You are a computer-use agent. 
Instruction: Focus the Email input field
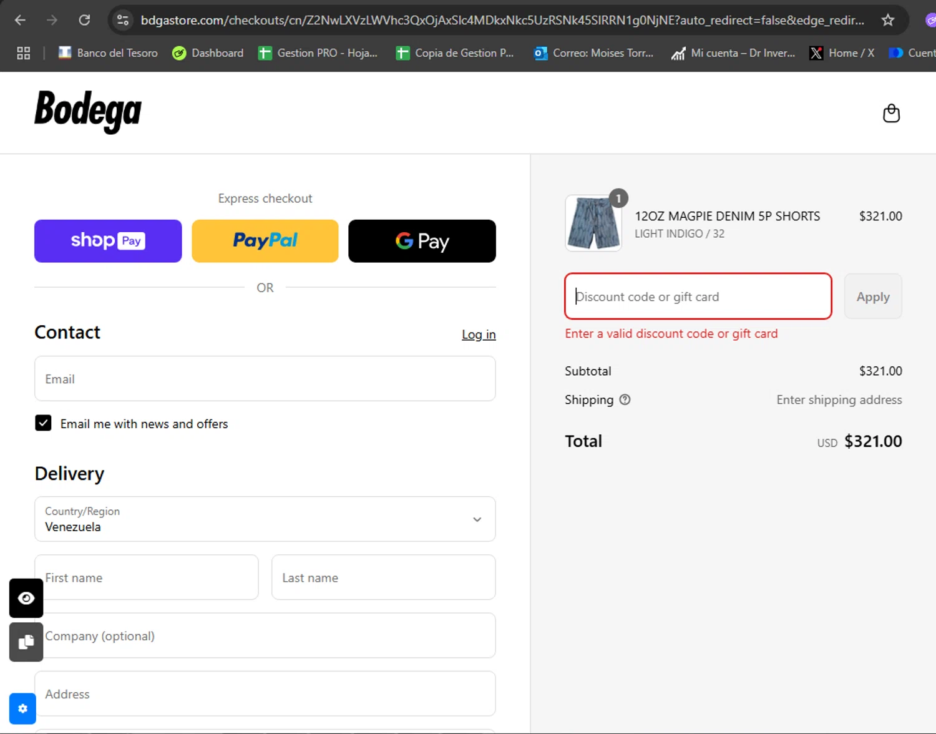coord(265,379)
